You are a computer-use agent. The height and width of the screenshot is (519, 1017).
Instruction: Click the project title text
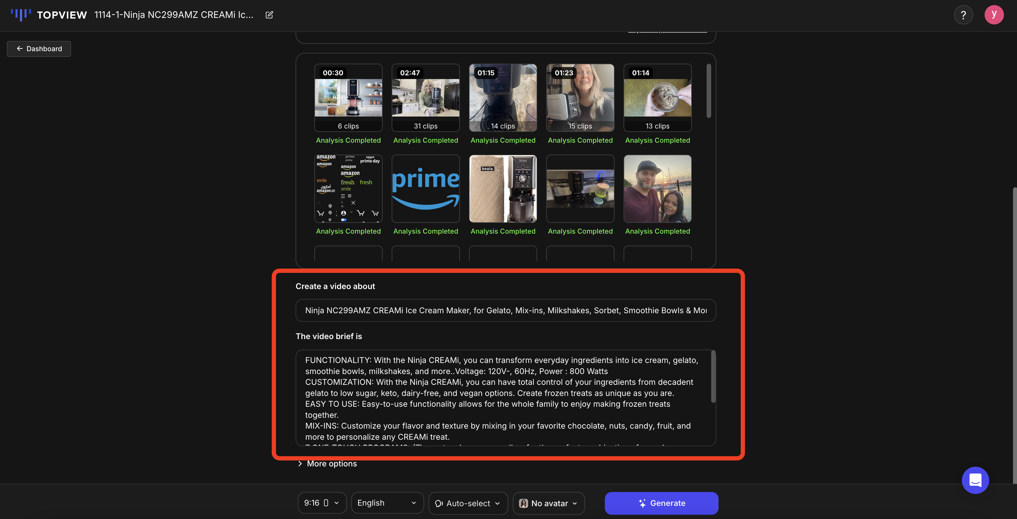[174, 15]
